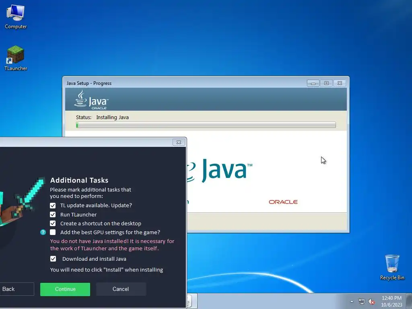Viewport: 412px width, 309px height.
Task: Uncheck TL update available checkbox
Action: 53,206
